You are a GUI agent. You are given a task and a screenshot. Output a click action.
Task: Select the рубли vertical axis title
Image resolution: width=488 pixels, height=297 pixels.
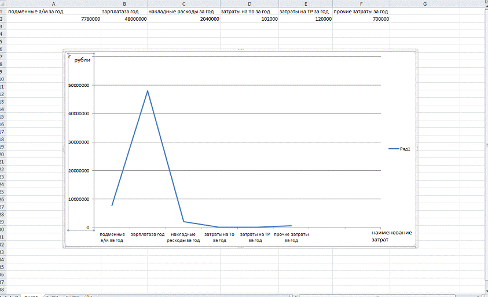pyautogui.click(x=82, y=60)
